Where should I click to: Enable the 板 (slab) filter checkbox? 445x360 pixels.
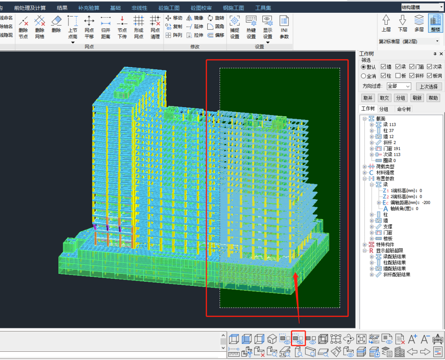398,76
